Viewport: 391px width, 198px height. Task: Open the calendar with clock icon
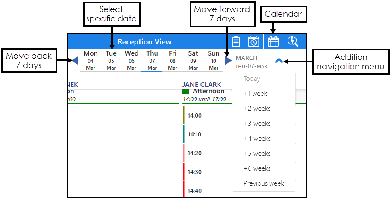(254, 41)
